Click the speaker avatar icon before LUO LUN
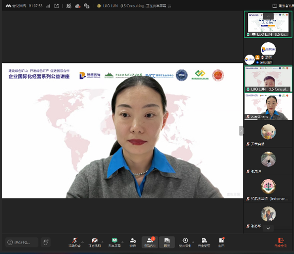 pos(99,6)
